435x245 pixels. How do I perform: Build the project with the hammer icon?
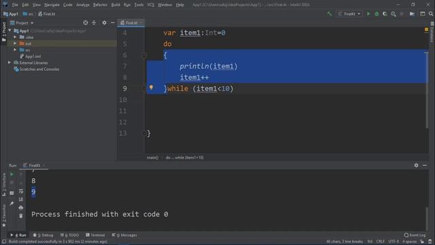pyautogui.click(x=329, y=14)
